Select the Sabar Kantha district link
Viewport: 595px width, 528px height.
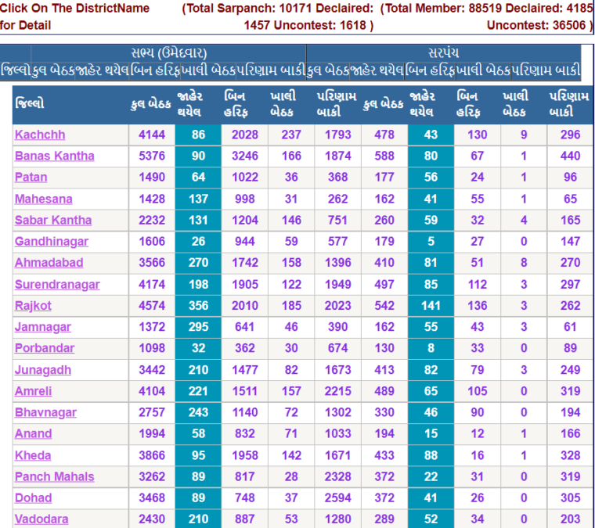(x=53, y=220)
